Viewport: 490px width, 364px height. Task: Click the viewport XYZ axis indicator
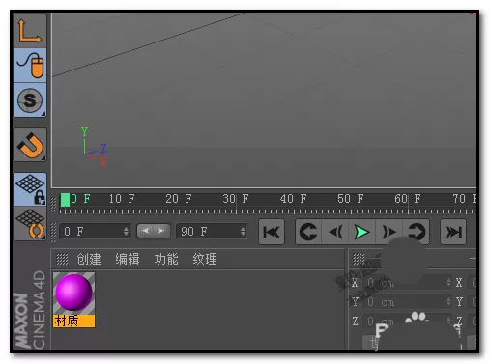pos(94,147)
